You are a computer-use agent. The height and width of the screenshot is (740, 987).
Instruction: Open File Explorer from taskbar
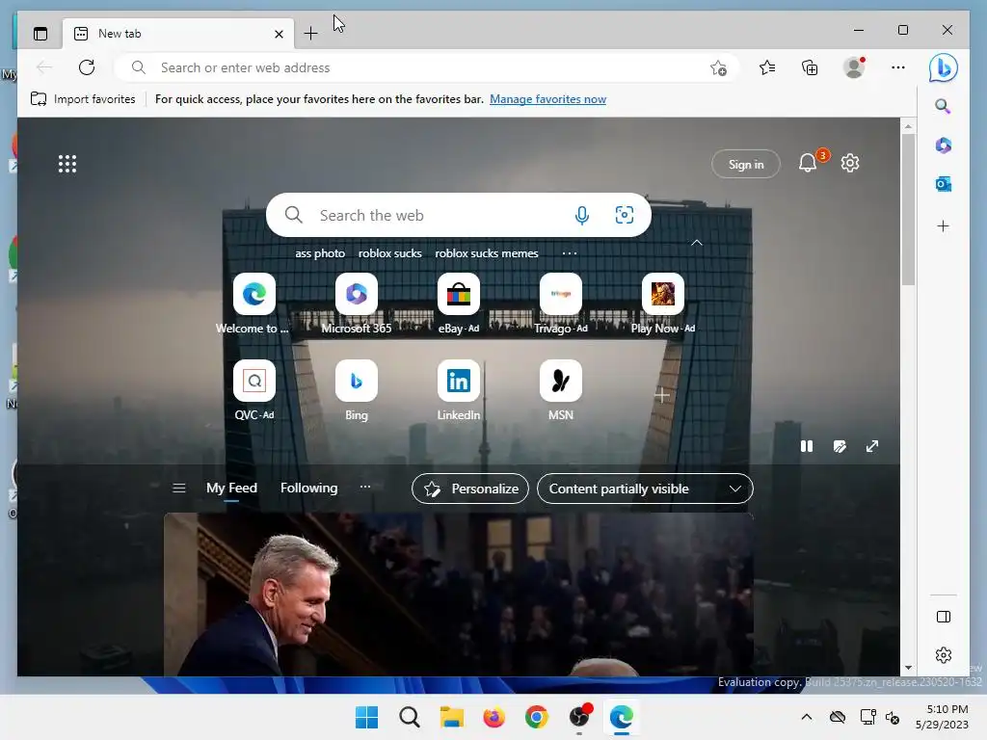coord(451,717)
